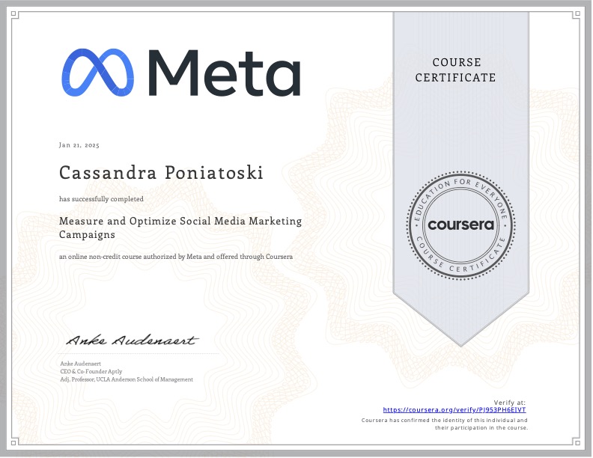Open the coursera.org verify link
Viewport: 593px width, 458px height.
coord(454,410)
